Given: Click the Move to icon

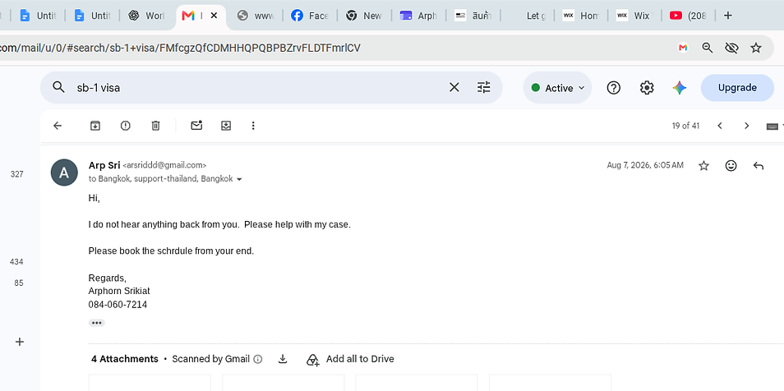Looking at the screenshot, I should coord(226,126).
